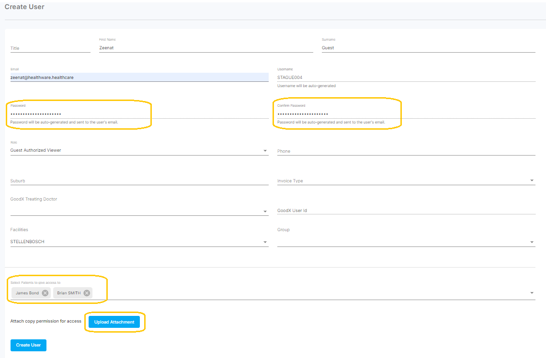
Task: Remove James Bond patient chip
Action: coord(45,293)
